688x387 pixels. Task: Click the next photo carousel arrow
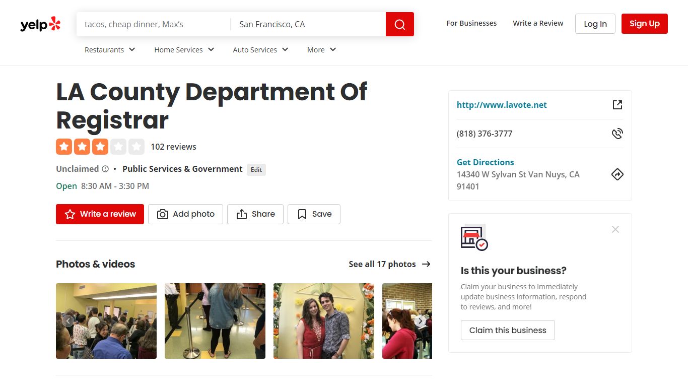click(421, 321)
